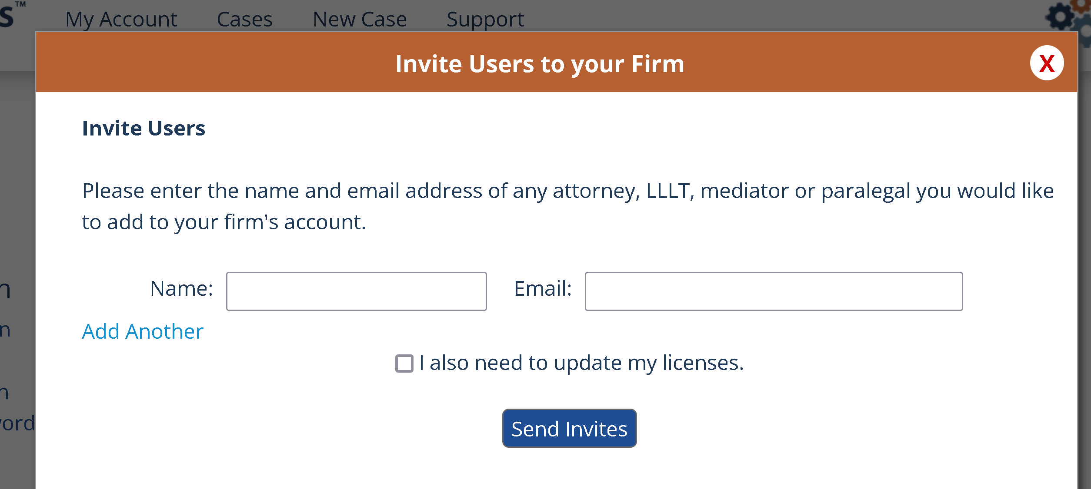1091x489 pixels.
Task: Click the 'Name:' field label
Action: click(x=181, y=288)
